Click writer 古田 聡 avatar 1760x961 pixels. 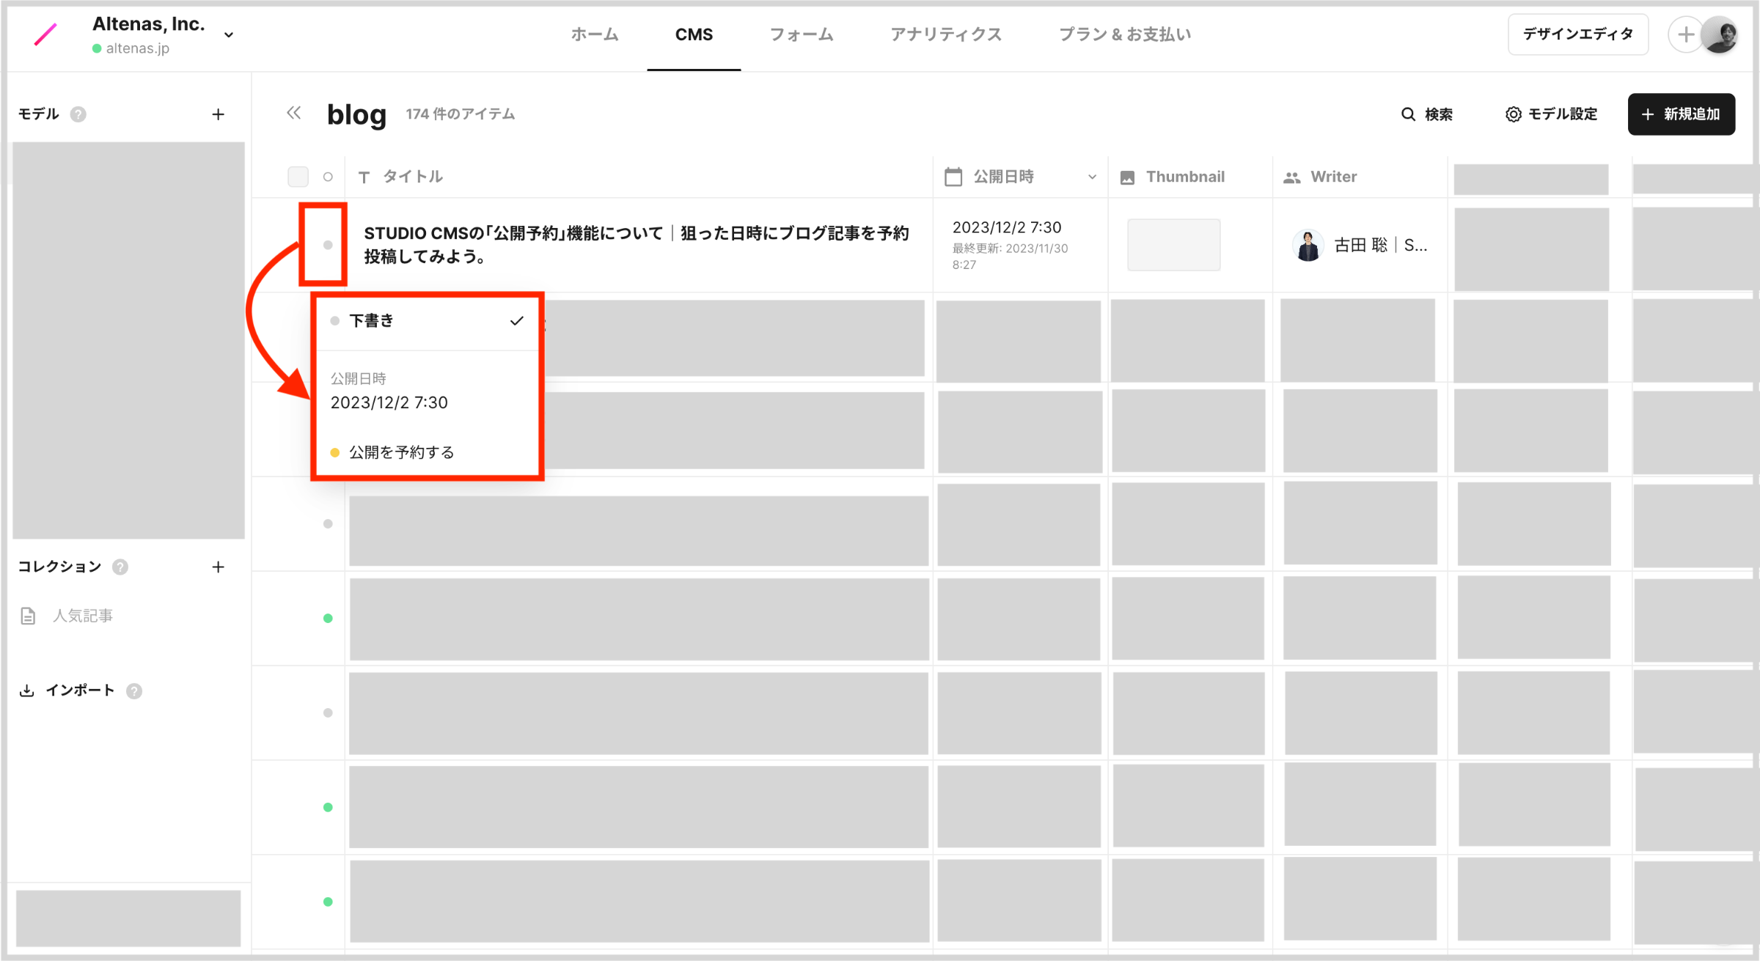tap(1308, 245)
